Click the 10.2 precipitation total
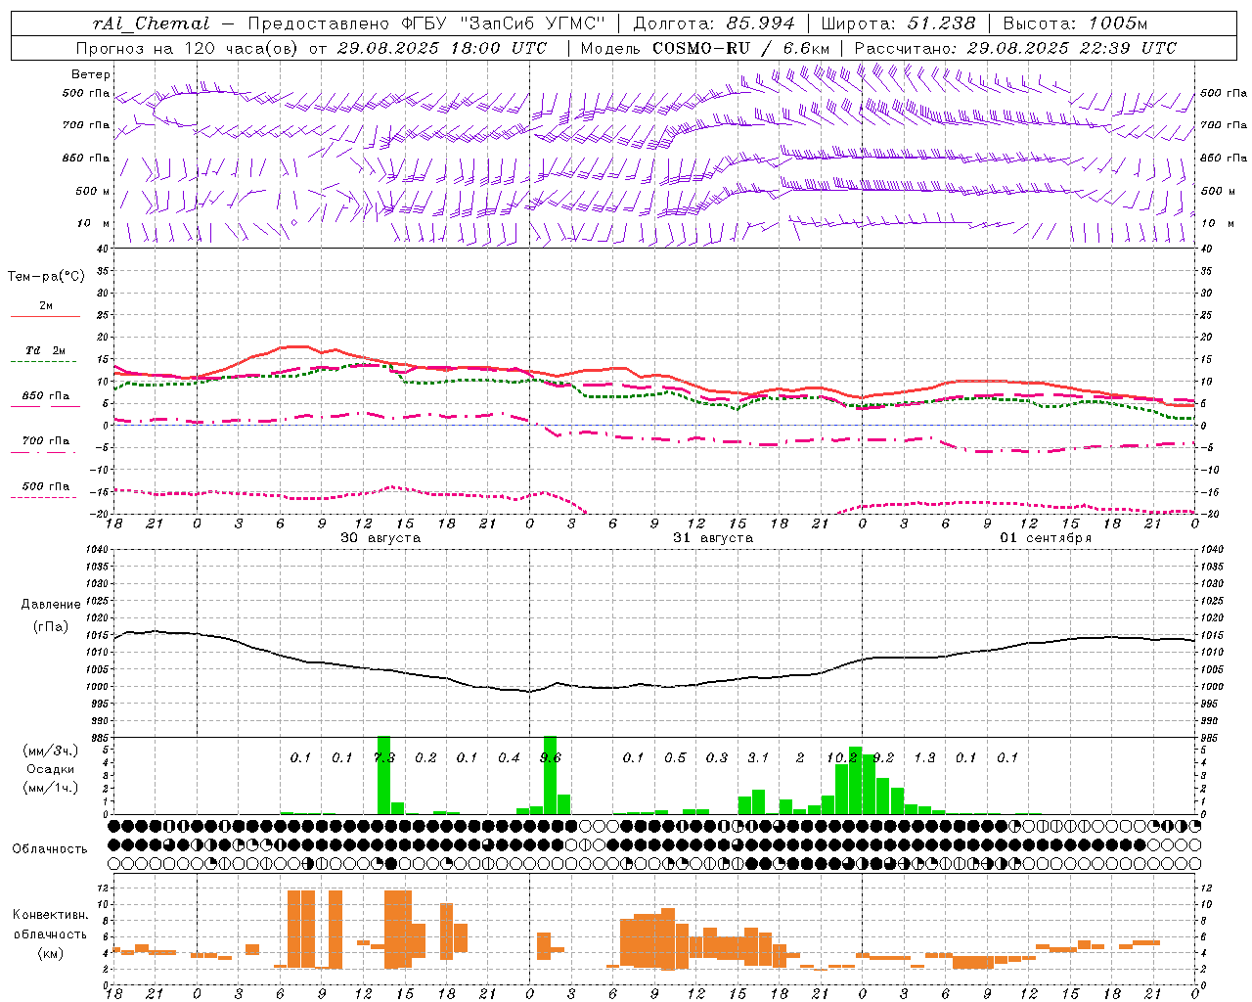 click(x=841, y=757)
